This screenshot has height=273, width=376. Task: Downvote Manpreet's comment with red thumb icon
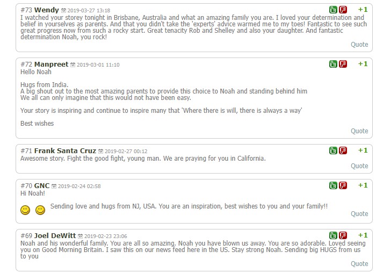(343, 64)
